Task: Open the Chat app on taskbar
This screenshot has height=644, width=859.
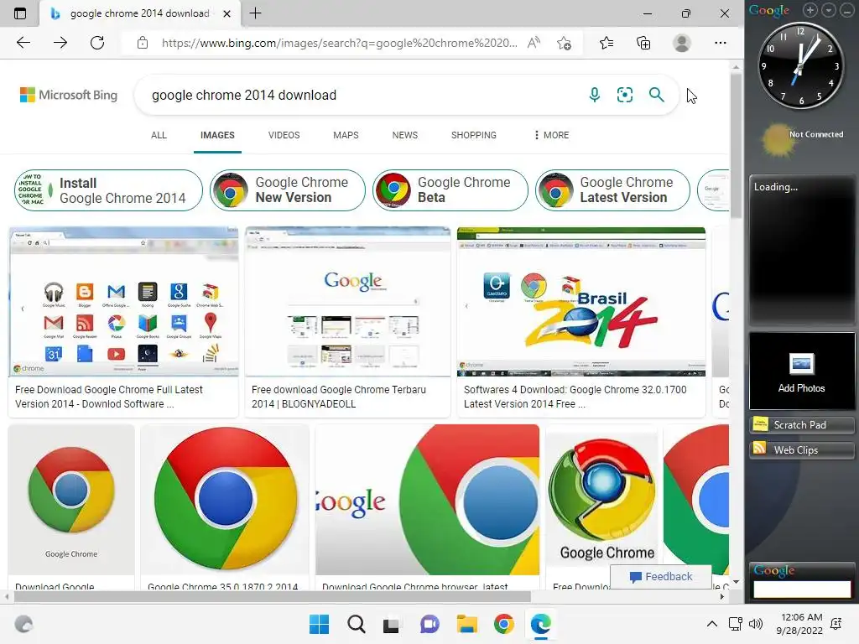Action: pos(429,624)
